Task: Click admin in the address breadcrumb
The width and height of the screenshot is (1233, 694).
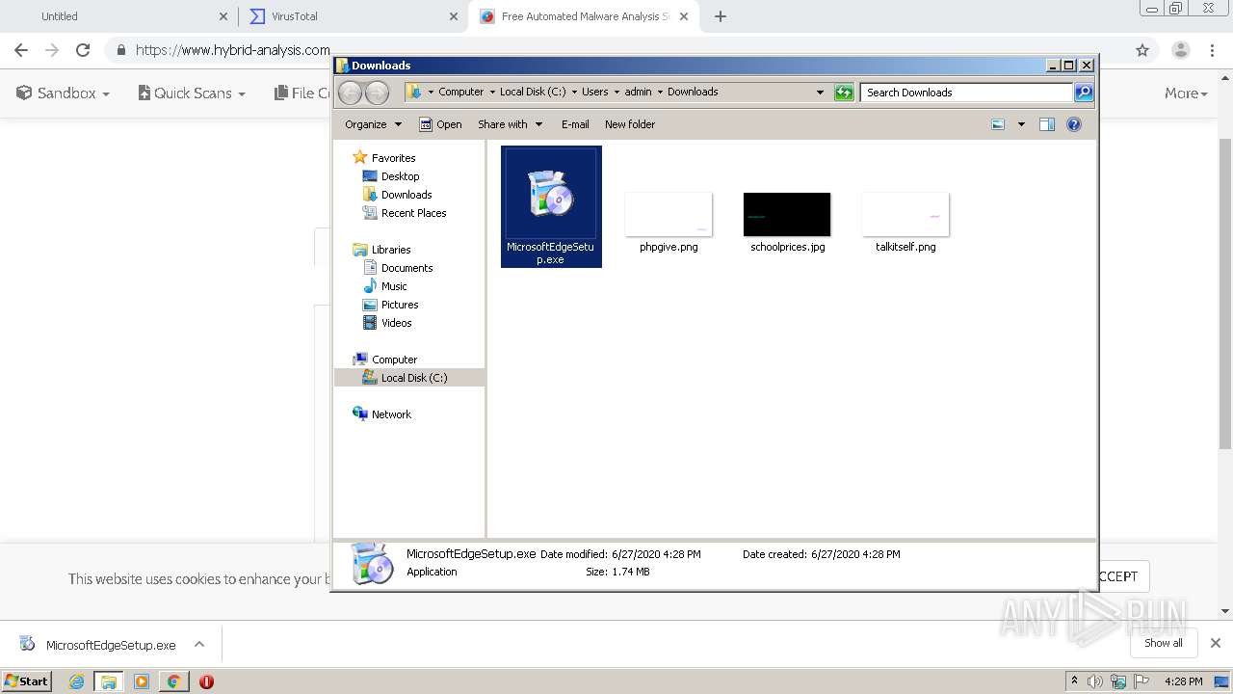Action: click(x=638, y=92)
